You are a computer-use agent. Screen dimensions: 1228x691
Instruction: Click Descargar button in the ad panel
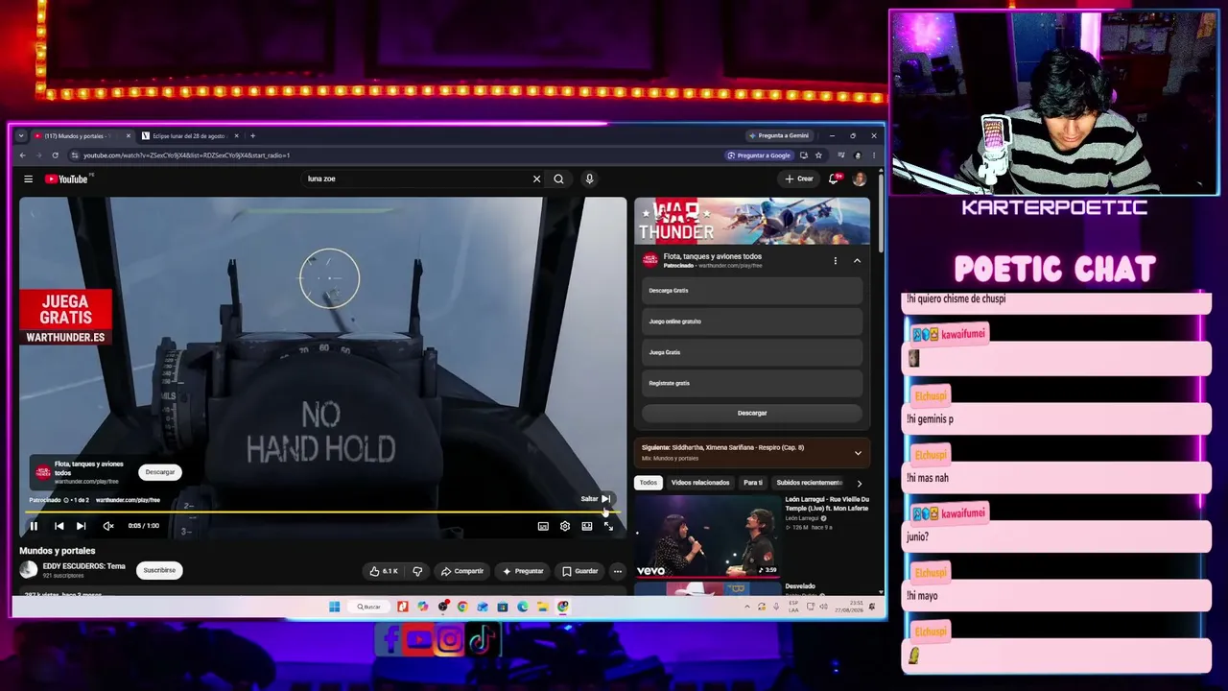(x=752, y=413)
